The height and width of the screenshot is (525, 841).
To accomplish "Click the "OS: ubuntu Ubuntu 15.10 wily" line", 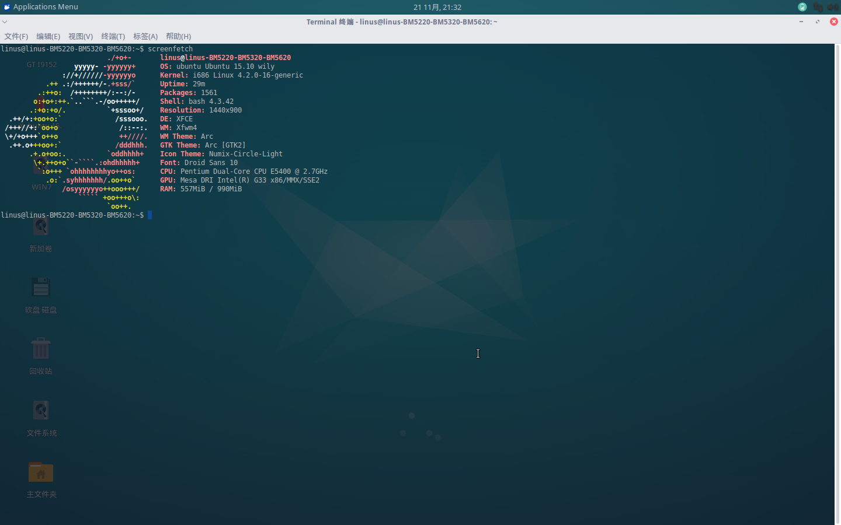I will tap(217, 66).
